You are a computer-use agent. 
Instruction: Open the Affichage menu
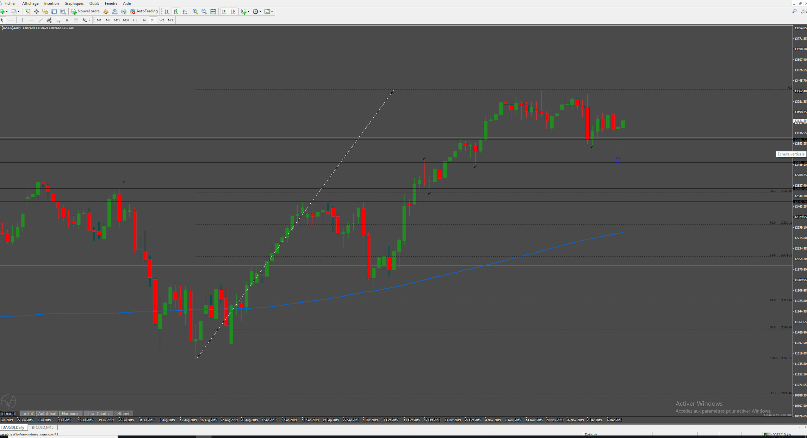(x=30, y=3)
